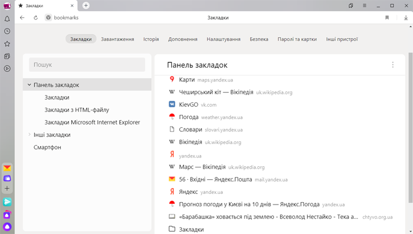This screenshot has height=234, width=413.
Task: Open notifications bell in sidebar
Action: point(7,19)
